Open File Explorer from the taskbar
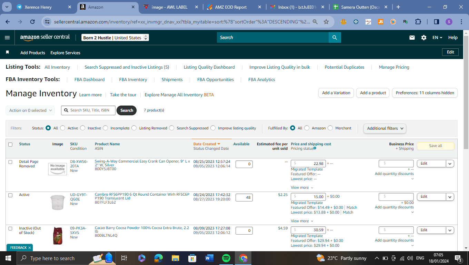Viewport: 469px width, 265px height. point(175,258)
